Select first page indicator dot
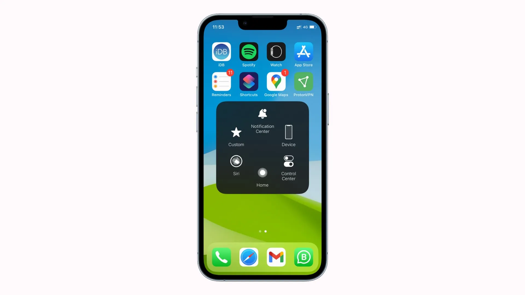 [259, 231]
